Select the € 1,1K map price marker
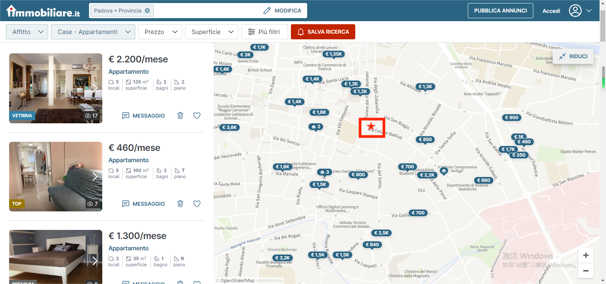The width and height of the screenshot is (606, 284). pyautogui.click(x=260, y=47)
